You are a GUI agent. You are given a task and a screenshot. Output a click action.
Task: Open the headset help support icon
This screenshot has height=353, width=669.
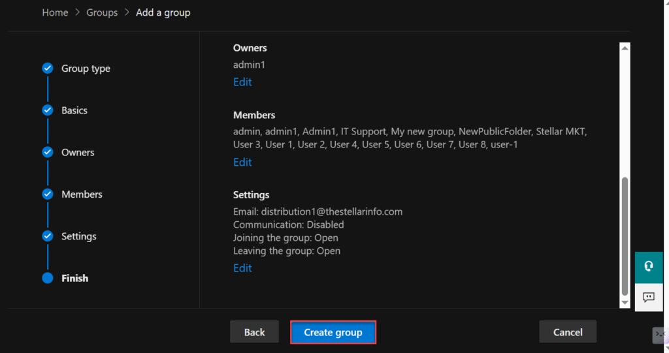(649, 266)
